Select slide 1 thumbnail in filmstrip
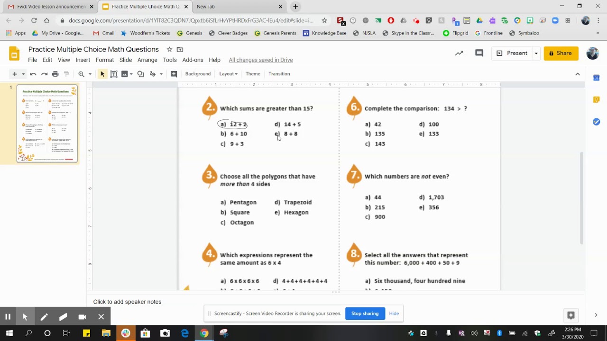 pos(47,124)
